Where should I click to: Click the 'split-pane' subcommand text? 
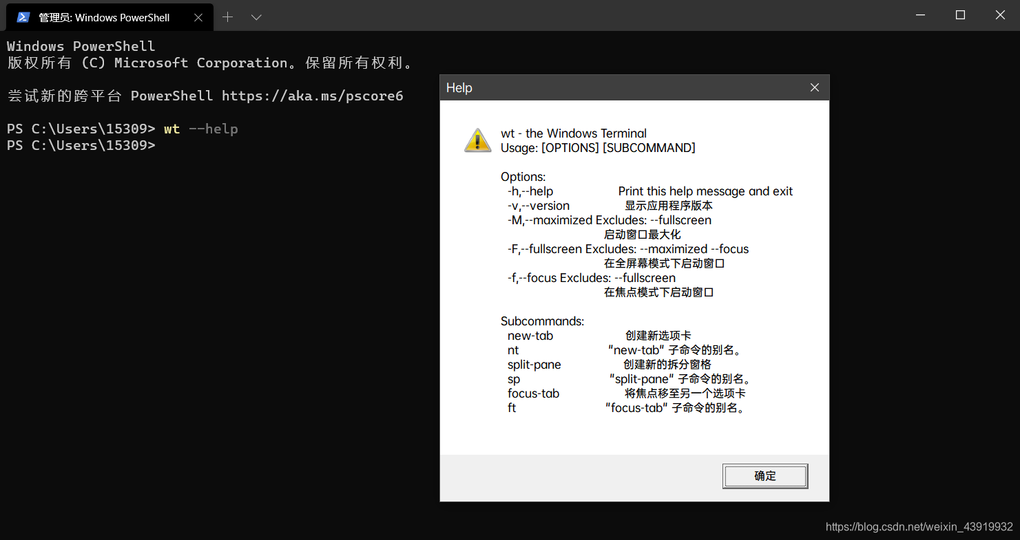tap(534, 365)
